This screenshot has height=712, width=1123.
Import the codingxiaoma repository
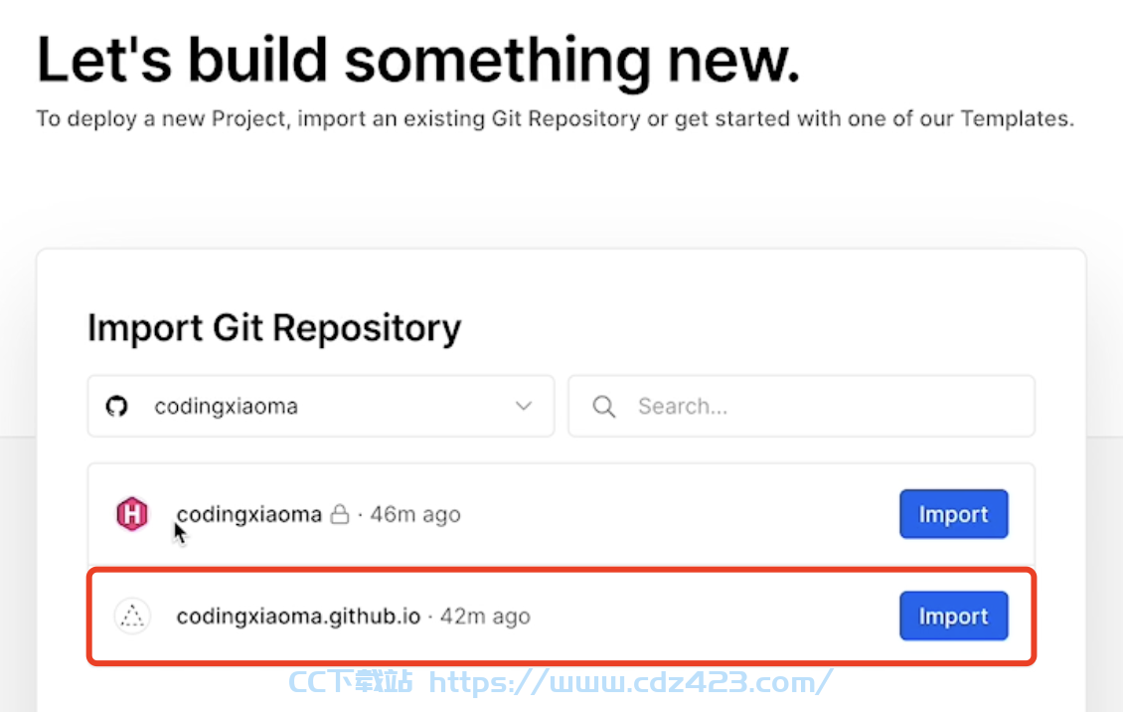tap(953, 513)
